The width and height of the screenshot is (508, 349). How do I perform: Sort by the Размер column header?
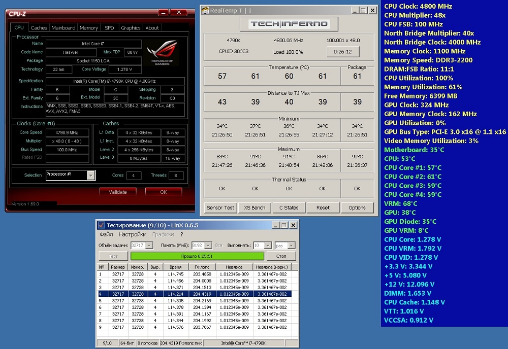pyautogui.click(x=118, y=267)
